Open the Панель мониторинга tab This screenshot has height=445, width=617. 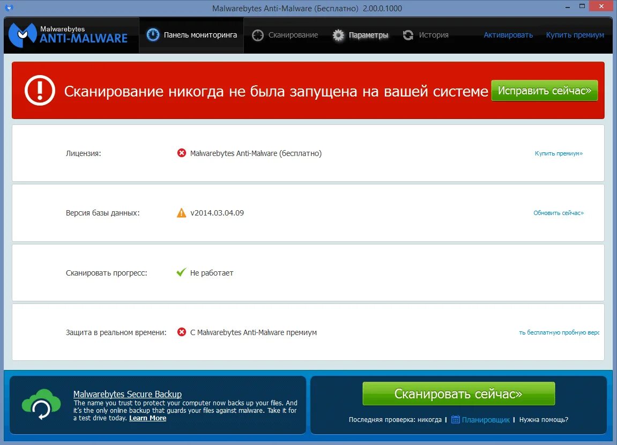coord(191,35)
